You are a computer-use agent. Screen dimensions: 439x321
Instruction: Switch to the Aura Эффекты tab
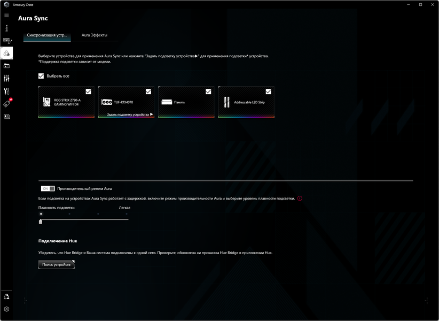tap(95, 35)
